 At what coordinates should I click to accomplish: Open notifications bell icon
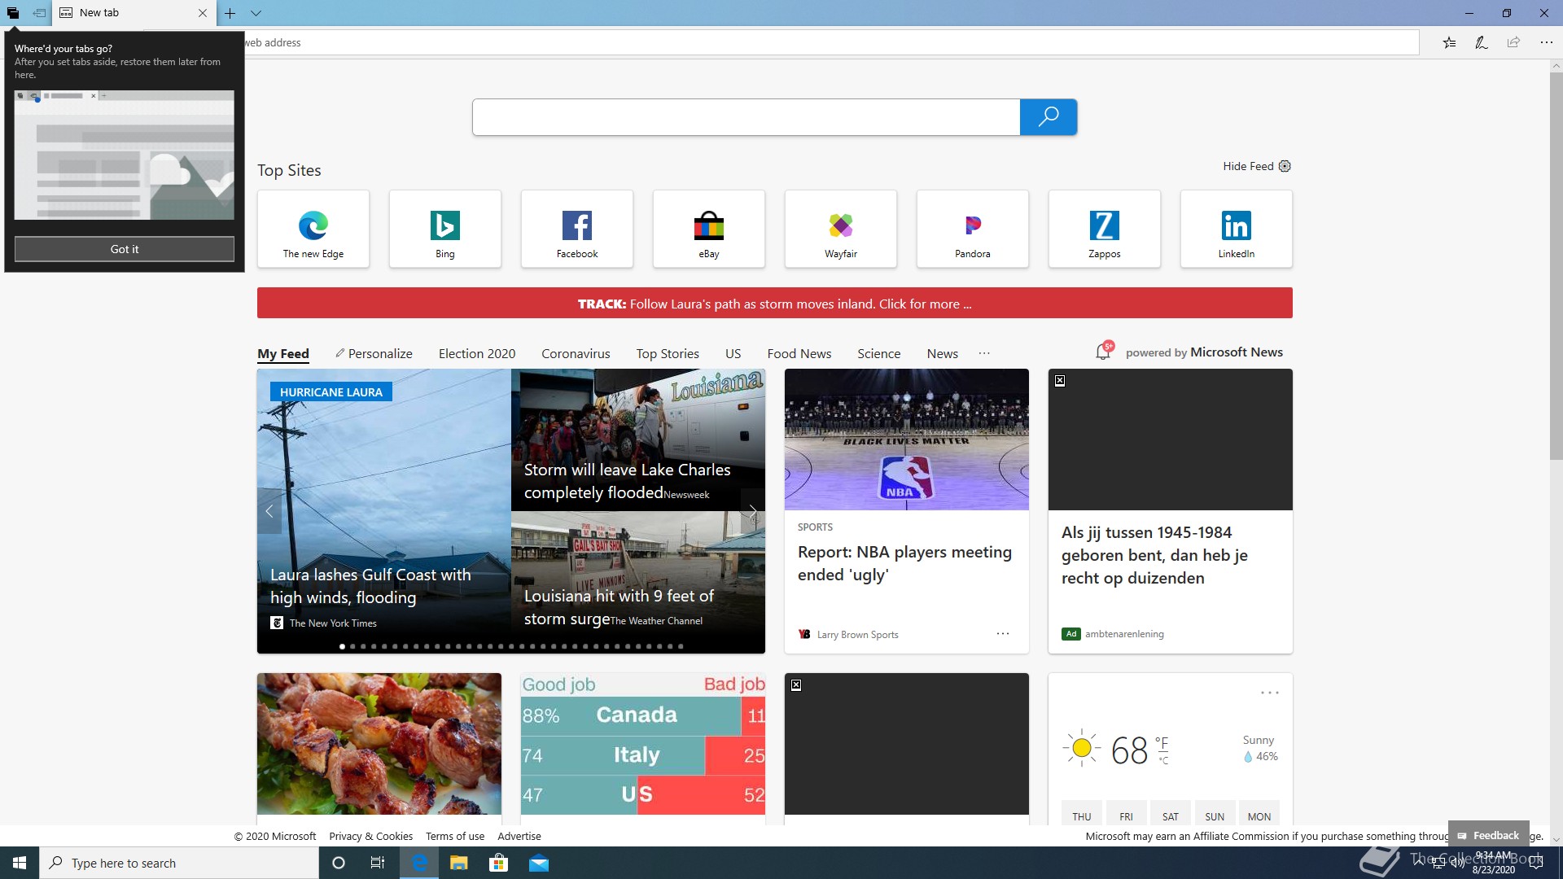click(x=1104, y=351)
